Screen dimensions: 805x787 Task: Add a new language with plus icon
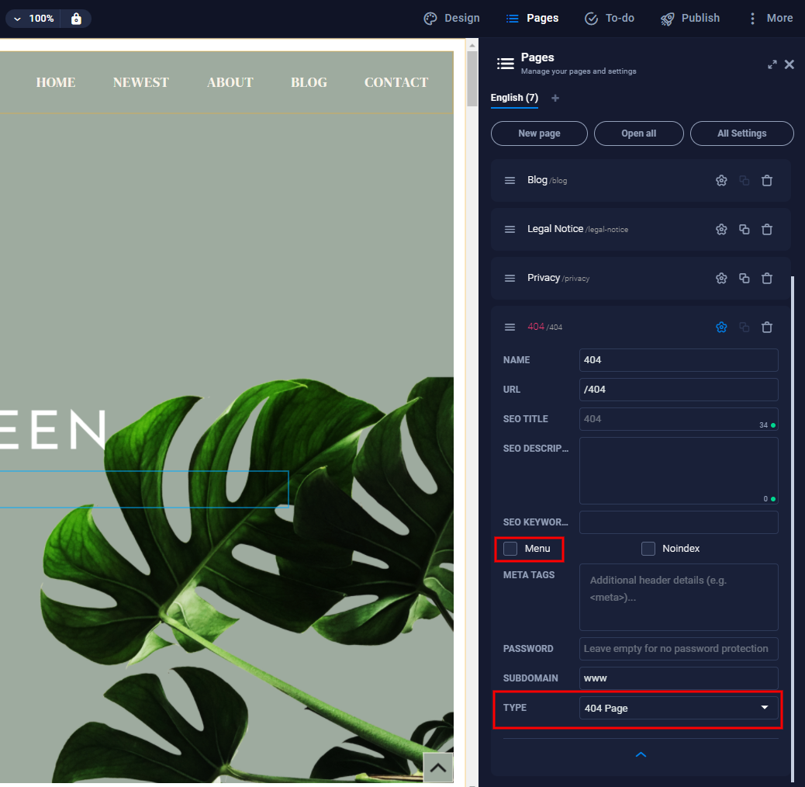point(555,98)
